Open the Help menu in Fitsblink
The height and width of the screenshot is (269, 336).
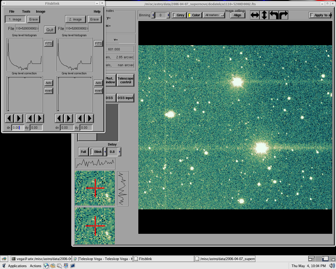97,12
